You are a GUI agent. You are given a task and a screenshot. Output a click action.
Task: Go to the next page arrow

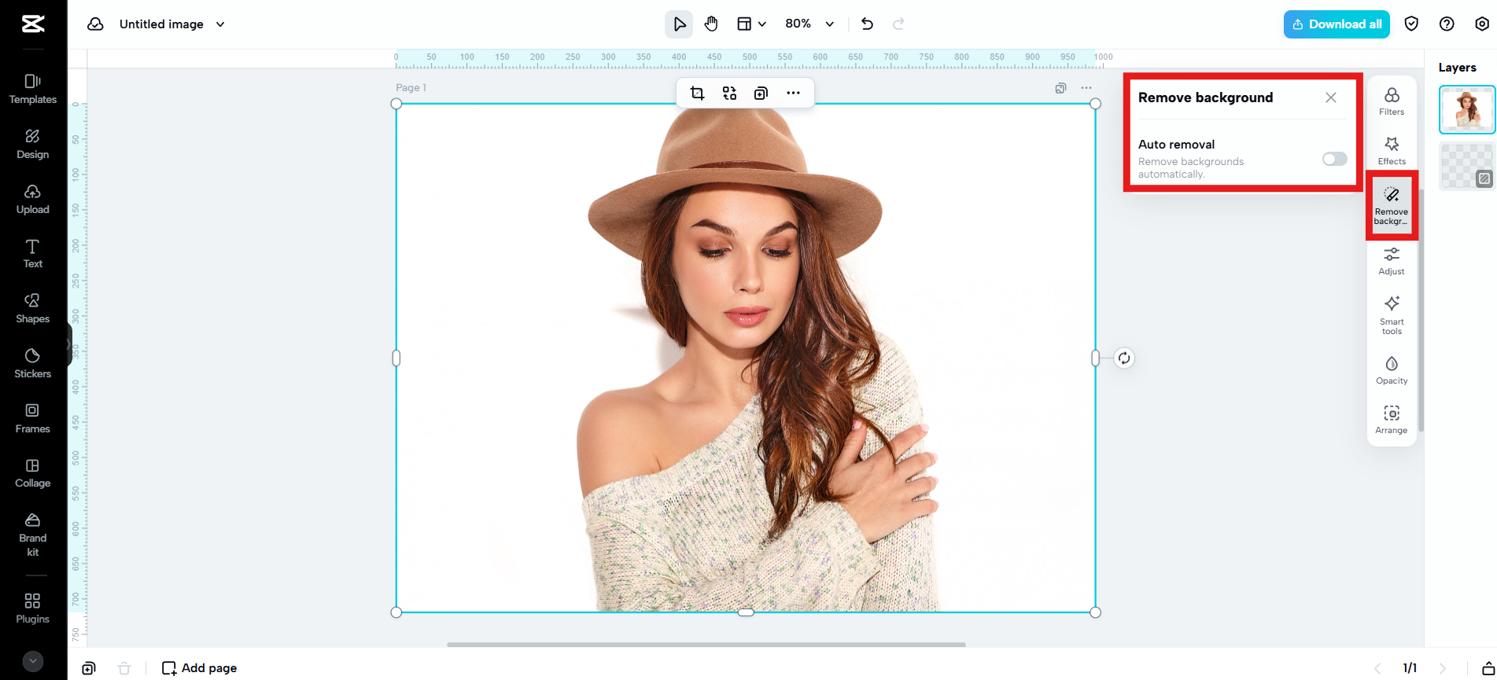pyautogui.click(x=1443, y=668)
